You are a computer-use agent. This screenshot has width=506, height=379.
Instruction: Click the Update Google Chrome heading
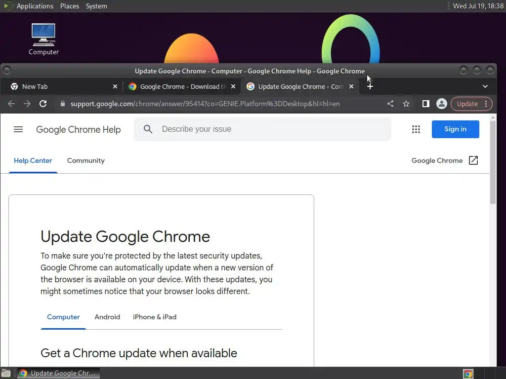[125, 236]
